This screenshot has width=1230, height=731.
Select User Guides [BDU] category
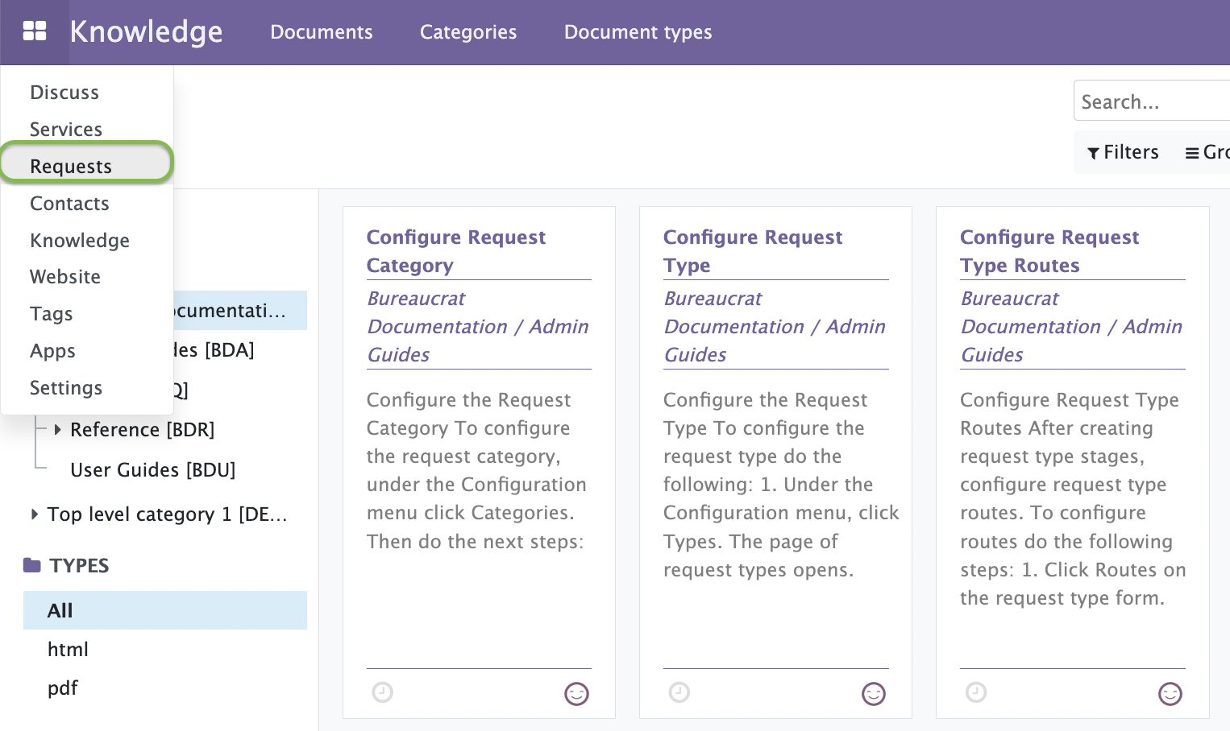click(x=153, y=470)
